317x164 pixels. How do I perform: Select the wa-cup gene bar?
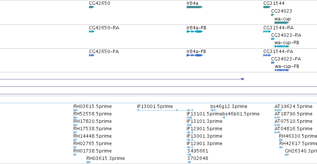pyautogui.click(x=282, y=23)
